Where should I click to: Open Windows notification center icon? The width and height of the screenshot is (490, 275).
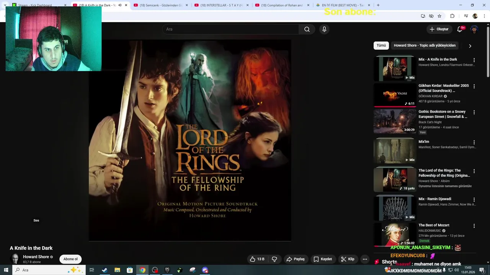click(482, 270)
